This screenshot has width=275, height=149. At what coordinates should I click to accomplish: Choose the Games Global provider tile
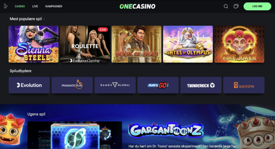(115, 85)
